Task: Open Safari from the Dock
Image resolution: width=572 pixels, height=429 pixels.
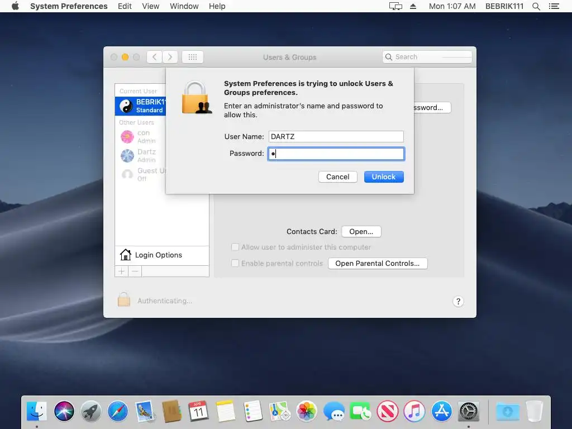Action: pos(118,412)
